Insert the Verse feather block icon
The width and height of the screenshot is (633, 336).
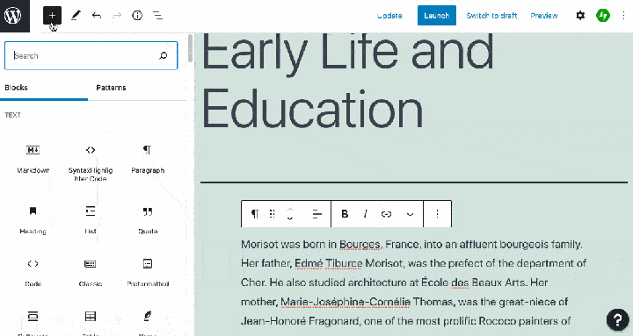pos(148,316)
